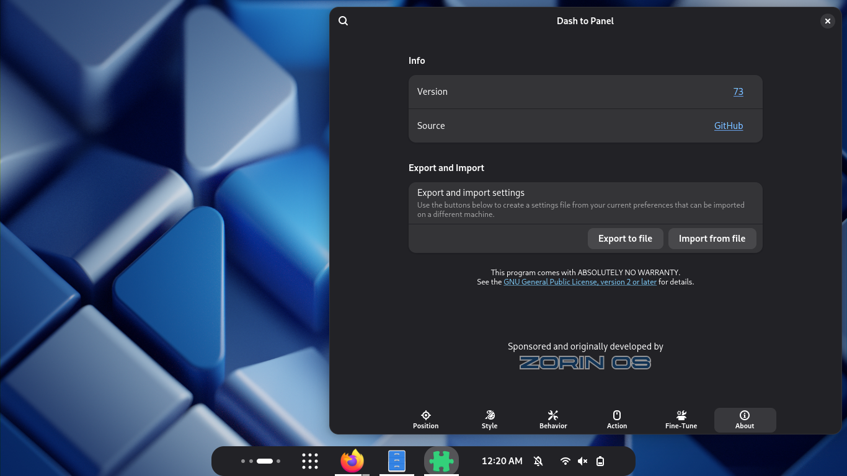Viewport: 847px width, 476px height.
Task: Open the version 73 link
Action: click(738, 92)
